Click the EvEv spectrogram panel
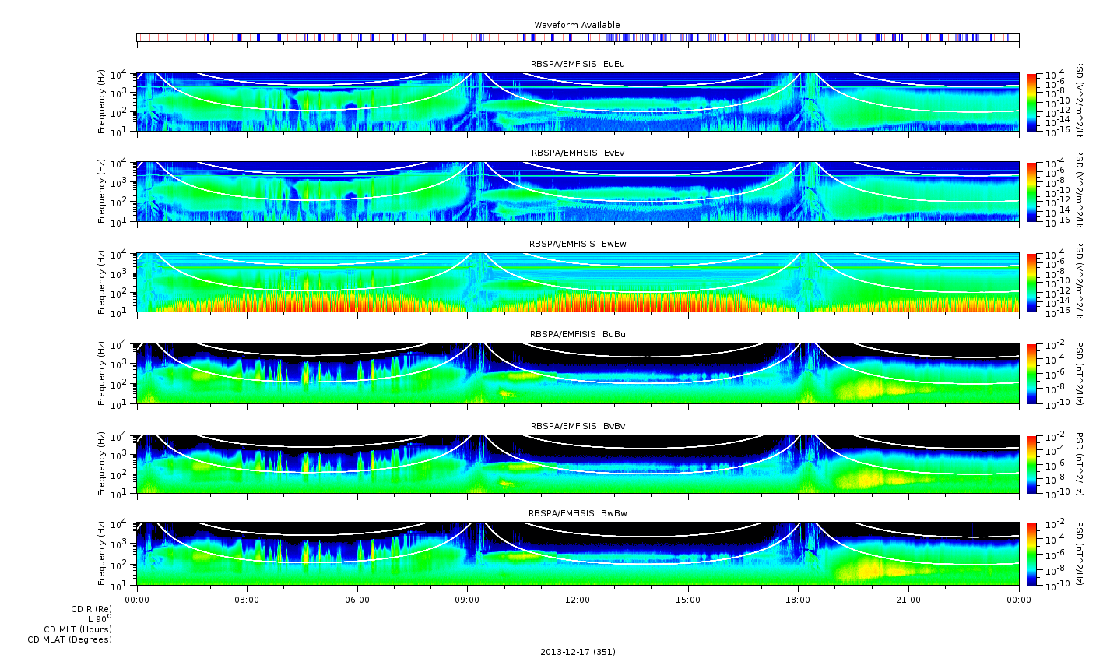Viewport: 1096px width, 669px height. (x=578, y=192)
